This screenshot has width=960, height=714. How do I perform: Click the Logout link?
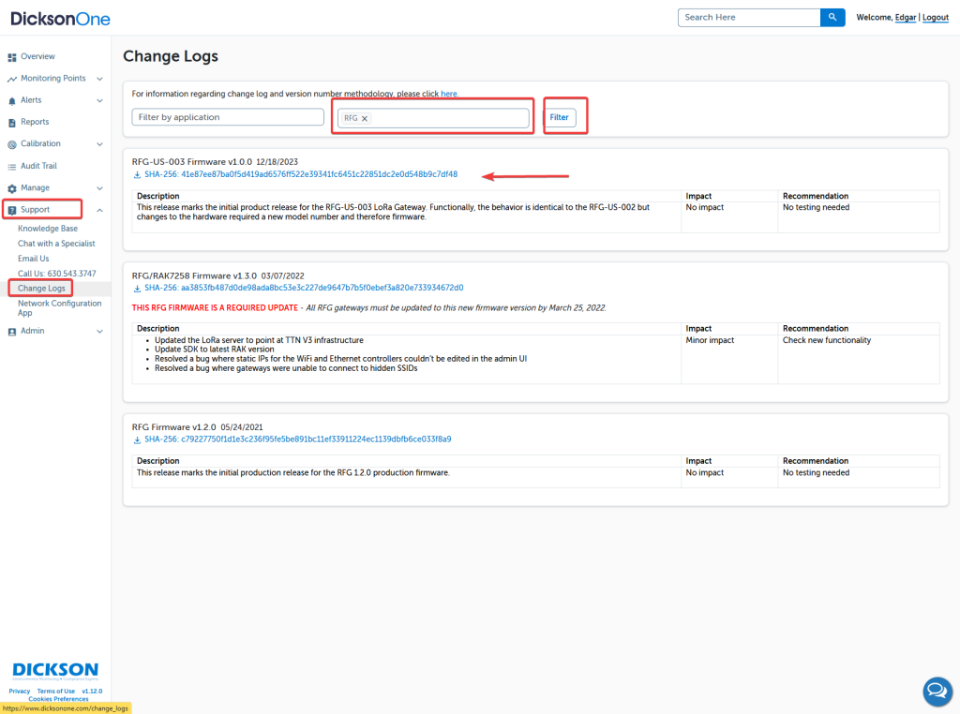(x=936, y=18)
